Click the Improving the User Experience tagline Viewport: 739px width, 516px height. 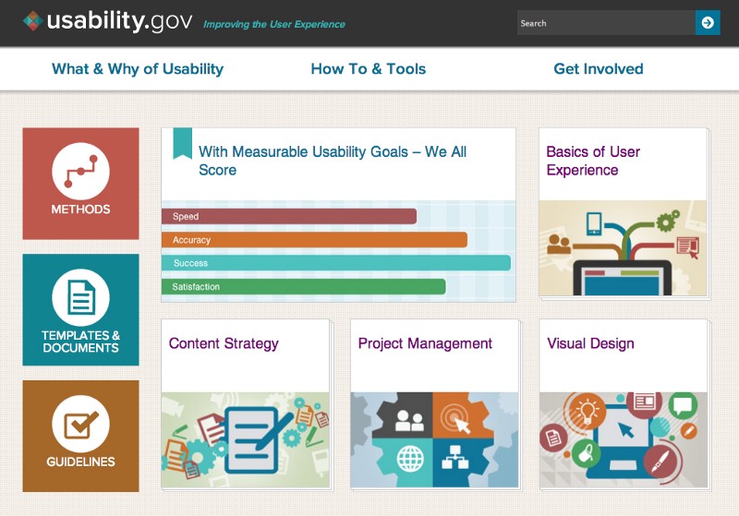click(x=274, y=24)
